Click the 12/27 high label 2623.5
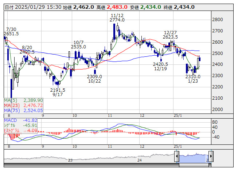Viewport: 238px width, 171px height. click(171, 37)
